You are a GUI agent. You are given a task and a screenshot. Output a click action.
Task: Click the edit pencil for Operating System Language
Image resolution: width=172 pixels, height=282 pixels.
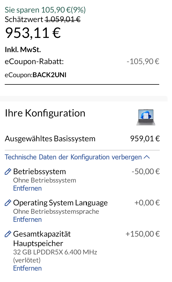(x=8, y=203)
